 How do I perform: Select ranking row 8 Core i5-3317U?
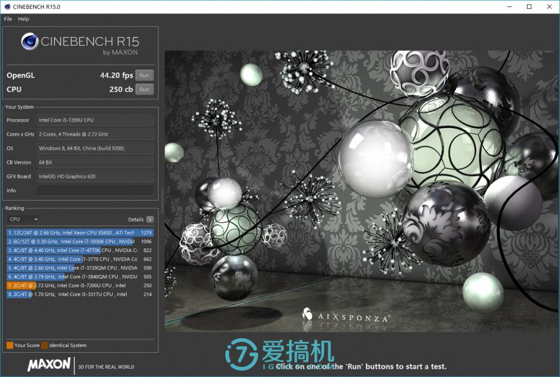(x=80, y=294)
